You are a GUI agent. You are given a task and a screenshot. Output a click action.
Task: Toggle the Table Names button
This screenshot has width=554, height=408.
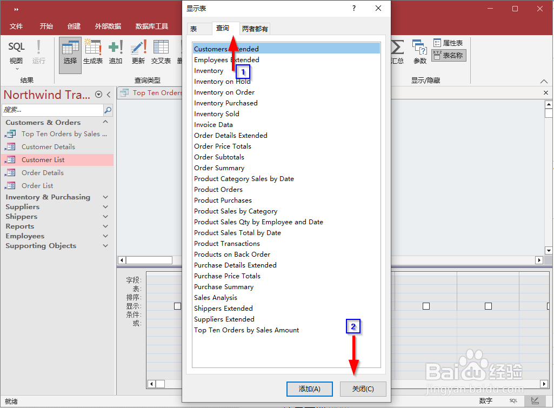(449, 56)
